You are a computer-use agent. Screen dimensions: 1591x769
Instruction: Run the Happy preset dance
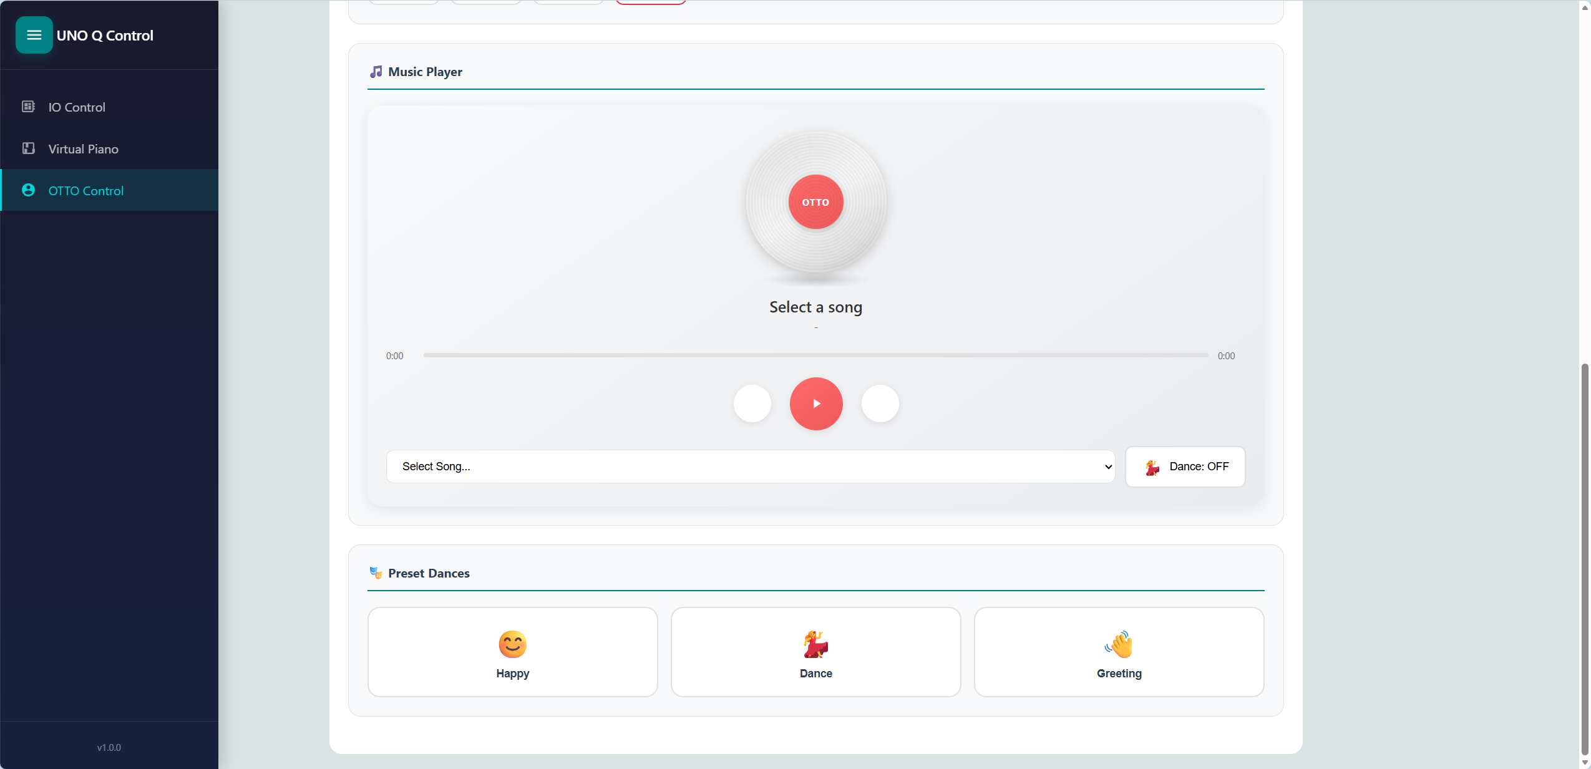(x=512, y=652)
